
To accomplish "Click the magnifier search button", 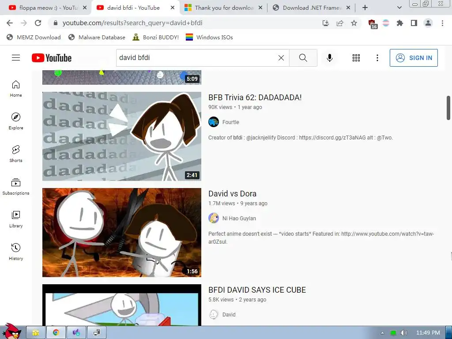I will (303, 58).
